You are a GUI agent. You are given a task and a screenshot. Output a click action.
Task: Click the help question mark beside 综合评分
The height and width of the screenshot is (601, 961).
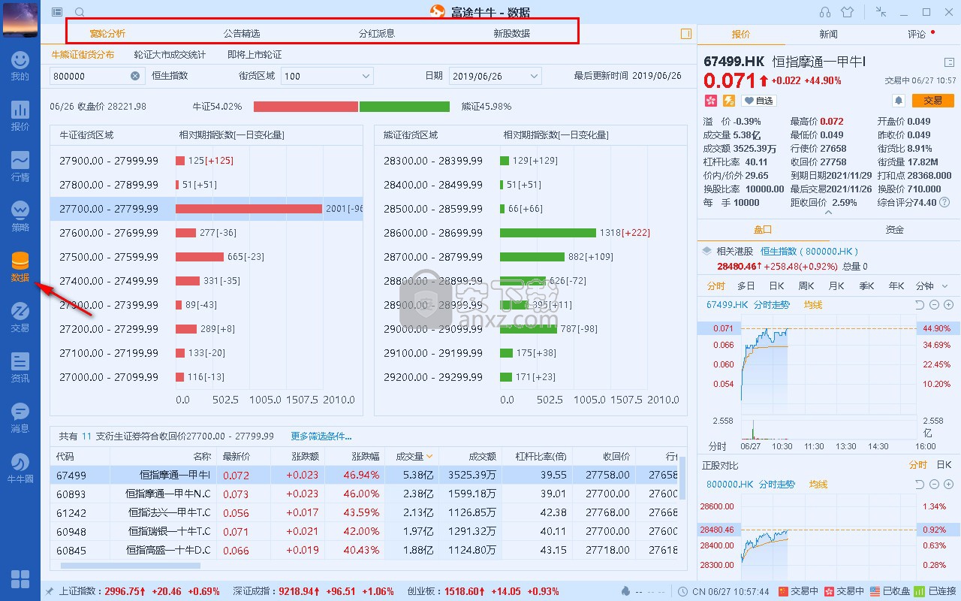click(x=944, y=202)
